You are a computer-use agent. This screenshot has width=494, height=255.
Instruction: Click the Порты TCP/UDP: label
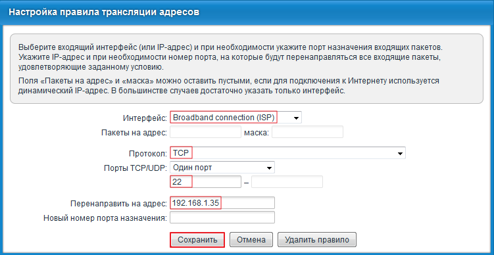coord(135,168)
